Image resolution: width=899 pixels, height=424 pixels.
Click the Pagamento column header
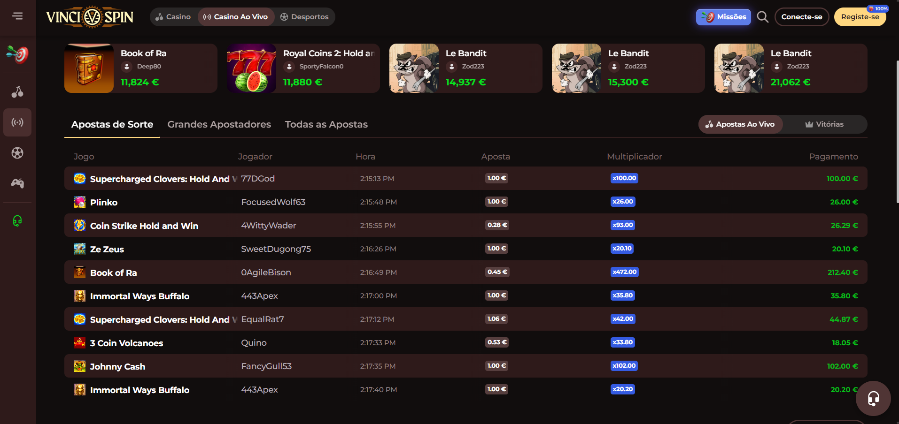coord(834,156)
